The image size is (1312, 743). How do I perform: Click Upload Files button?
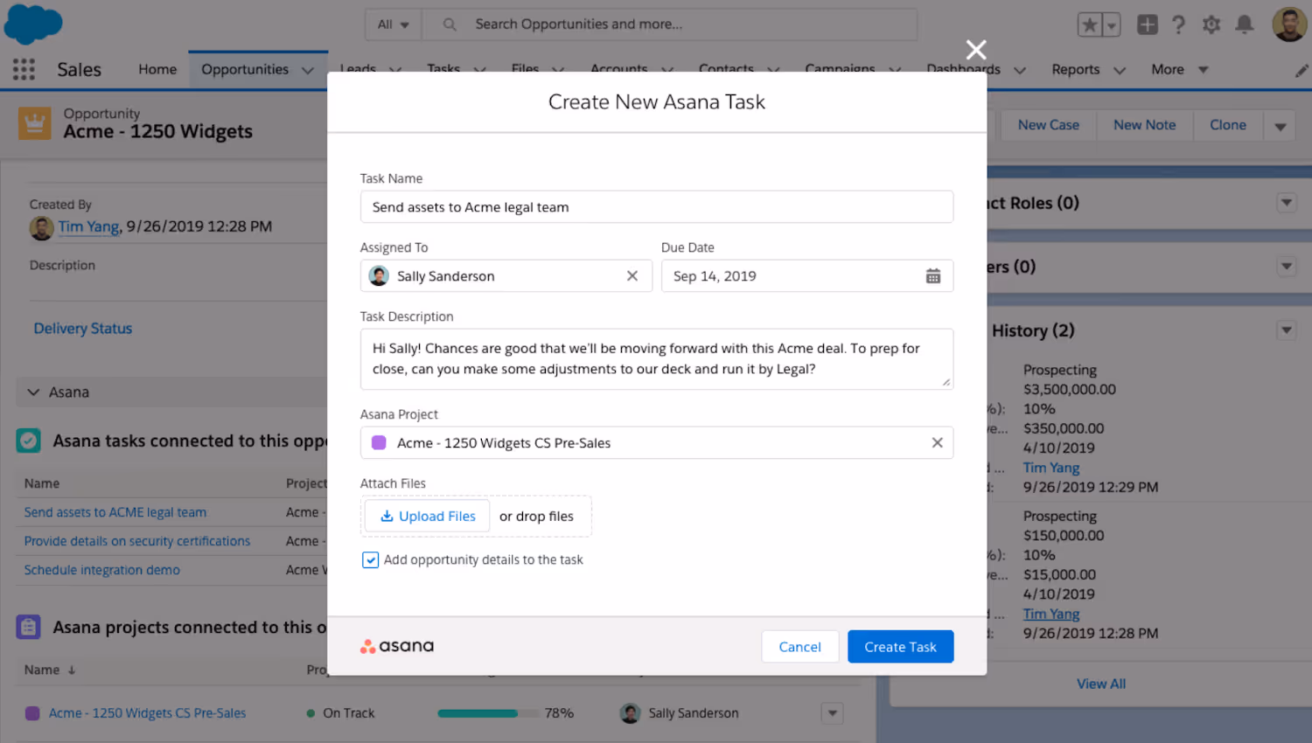point(428,516)
